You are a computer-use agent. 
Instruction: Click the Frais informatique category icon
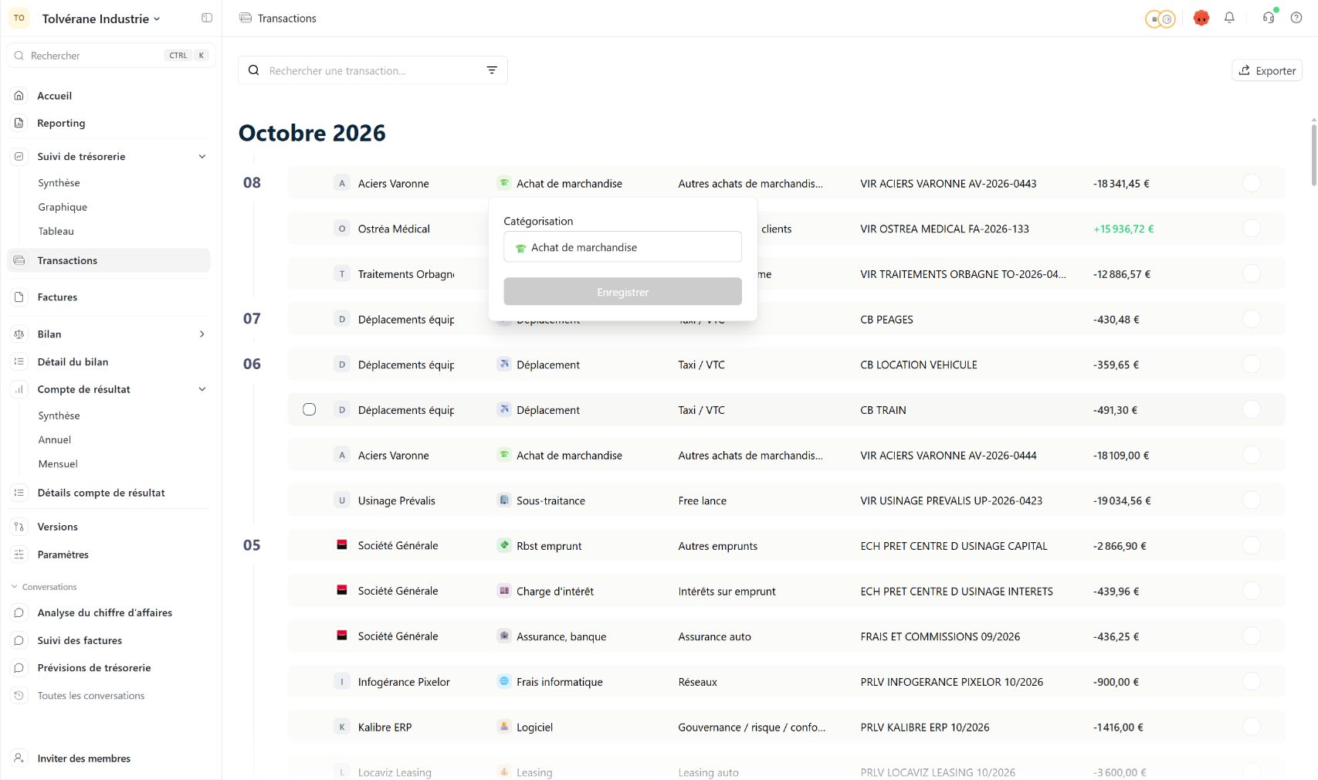click(504, 681)
